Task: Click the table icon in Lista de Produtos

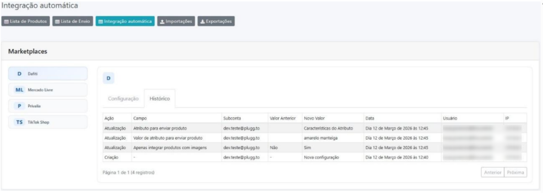Action: 6,21
